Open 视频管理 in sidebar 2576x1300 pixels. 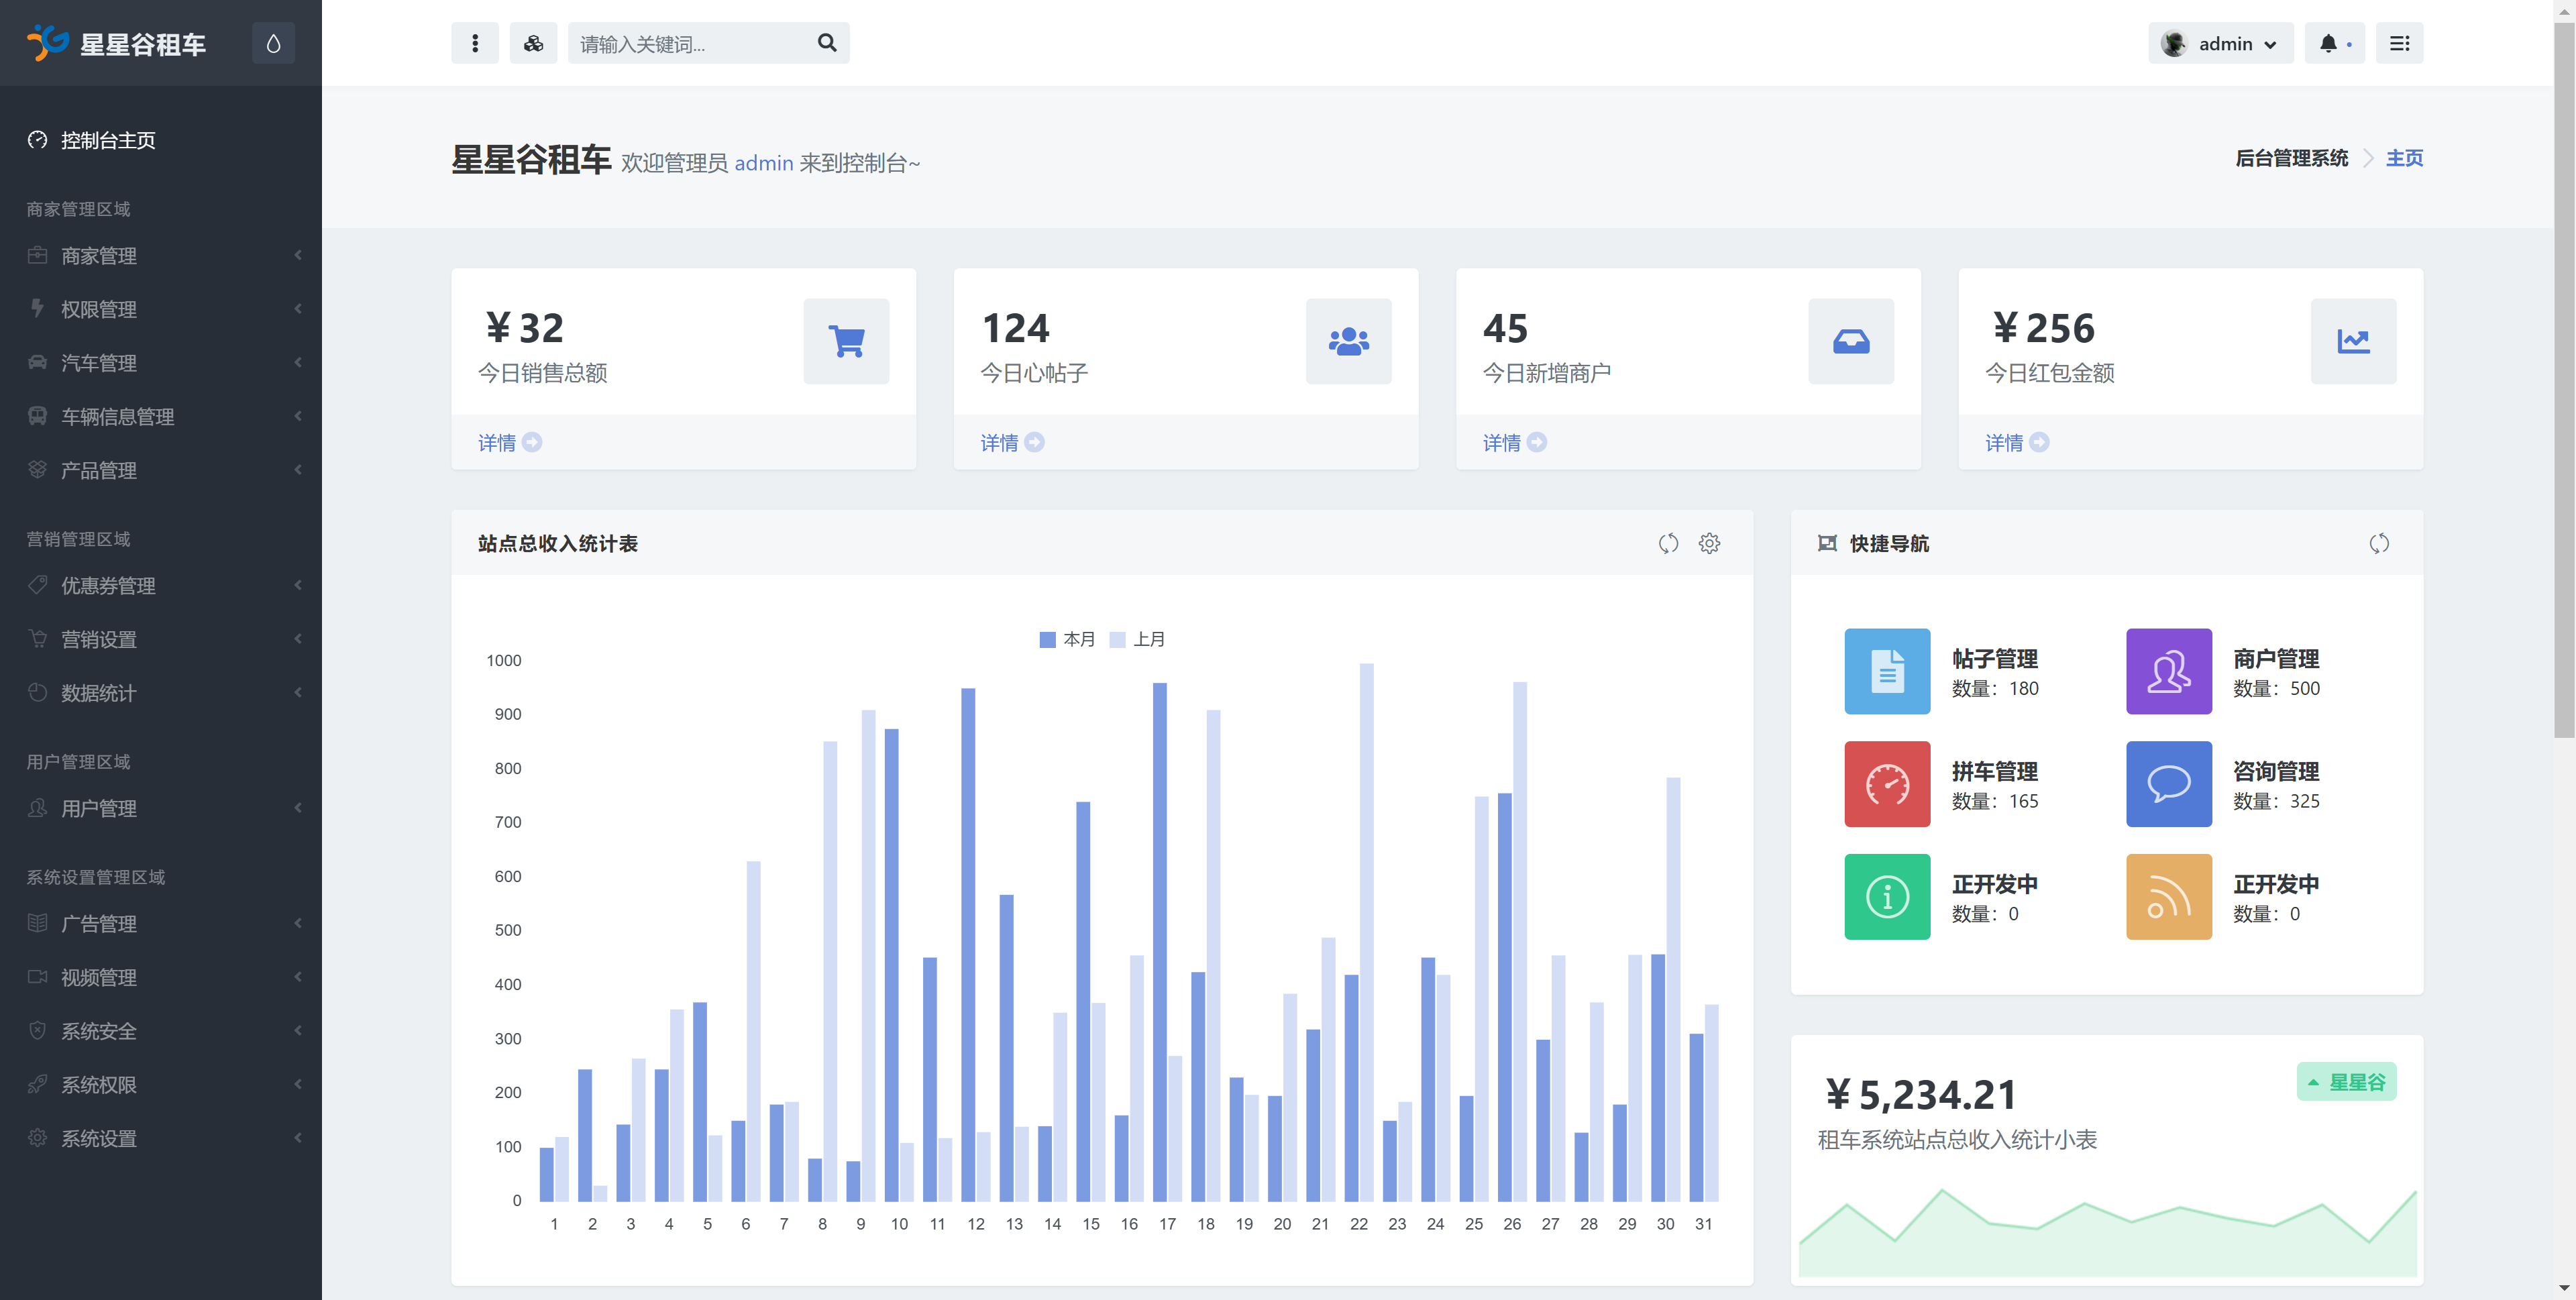(x=161, y=977)
